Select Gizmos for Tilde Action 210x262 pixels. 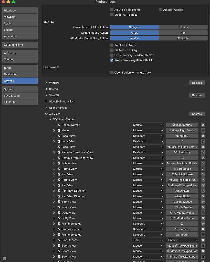click(x=183, y=27)
